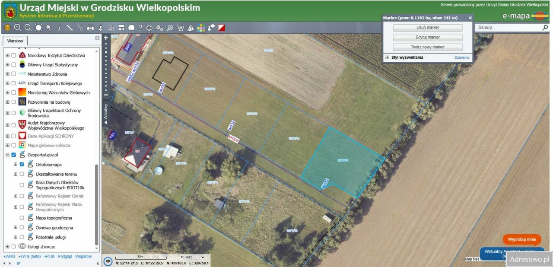Click the map zoom-in plus button
Image resolution: width=553 pixels, height=267 pixels.
pyautogui.click(x=106, y=38)
